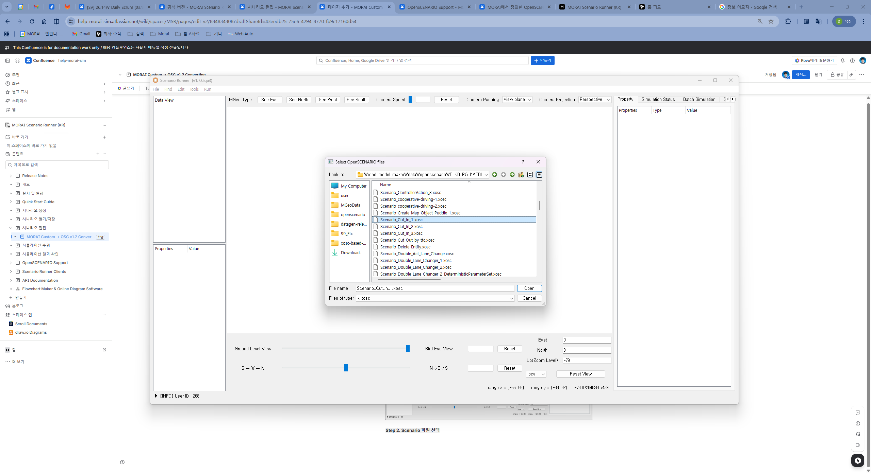Viewport: 871px width, 473px height.
Task: Create new folder in file dialog
Action: [521, 175]
